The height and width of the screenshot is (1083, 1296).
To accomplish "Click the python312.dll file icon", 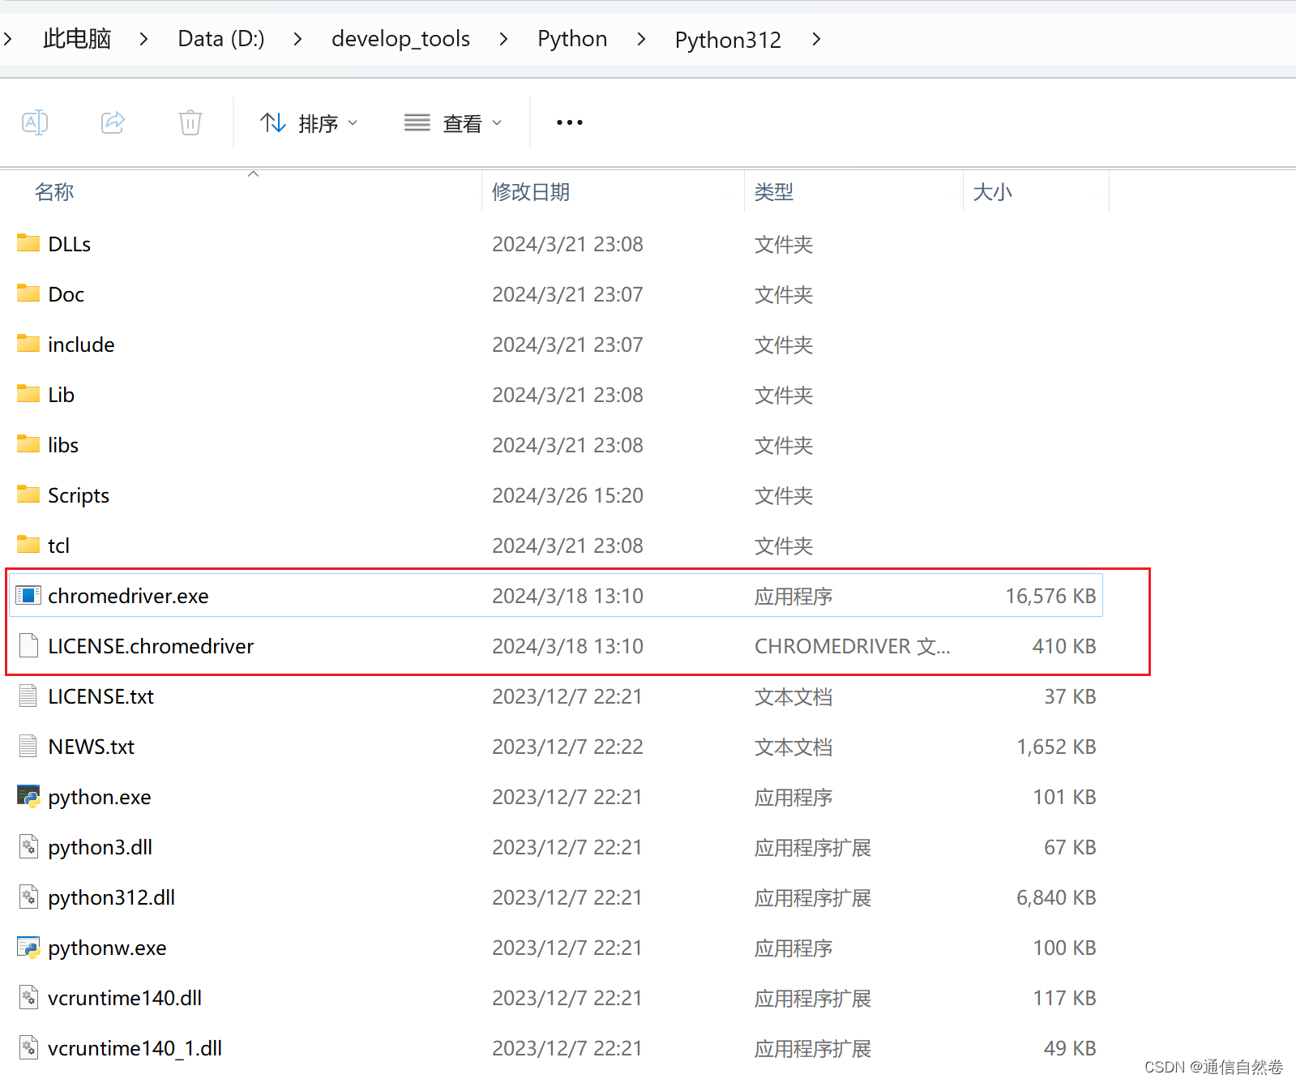I will pos(28,897).
